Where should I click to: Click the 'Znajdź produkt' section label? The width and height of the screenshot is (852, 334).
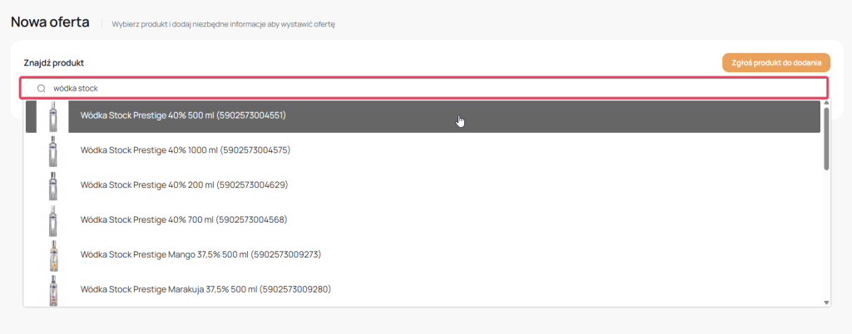point(53,63)
